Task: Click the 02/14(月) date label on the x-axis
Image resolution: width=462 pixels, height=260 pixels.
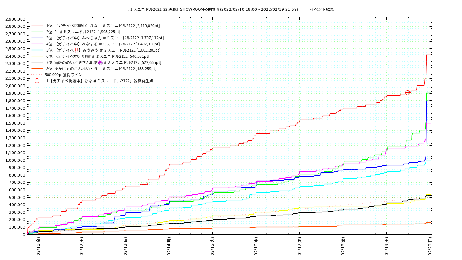Action: (169, 246)
